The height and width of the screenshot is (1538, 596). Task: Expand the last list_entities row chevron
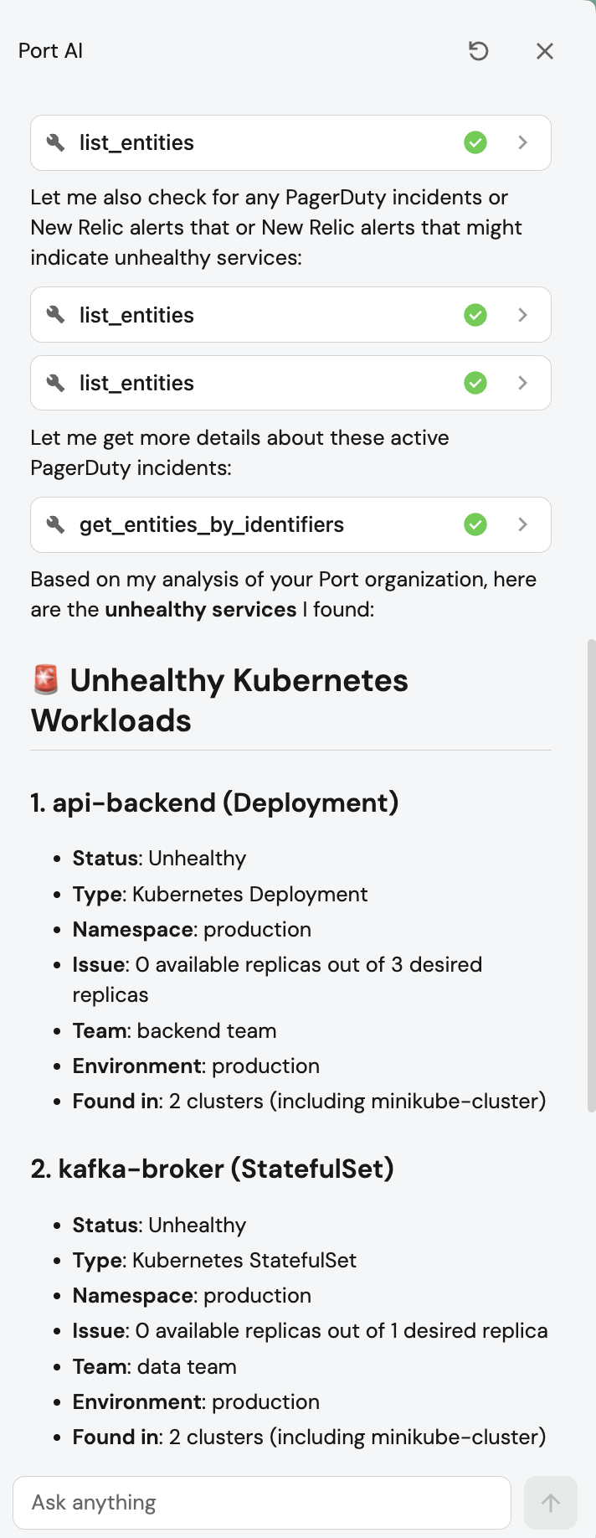point(522,383)
